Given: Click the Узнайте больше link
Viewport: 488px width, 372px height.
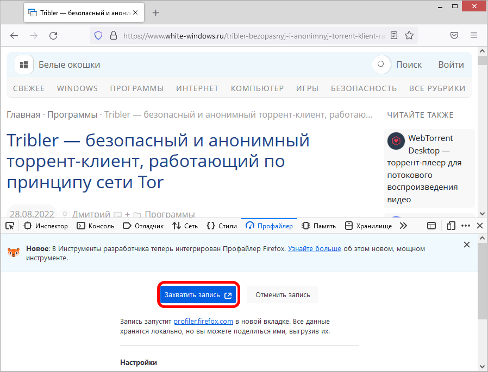Looking at the screenshot, I should [x=314, y=249].
